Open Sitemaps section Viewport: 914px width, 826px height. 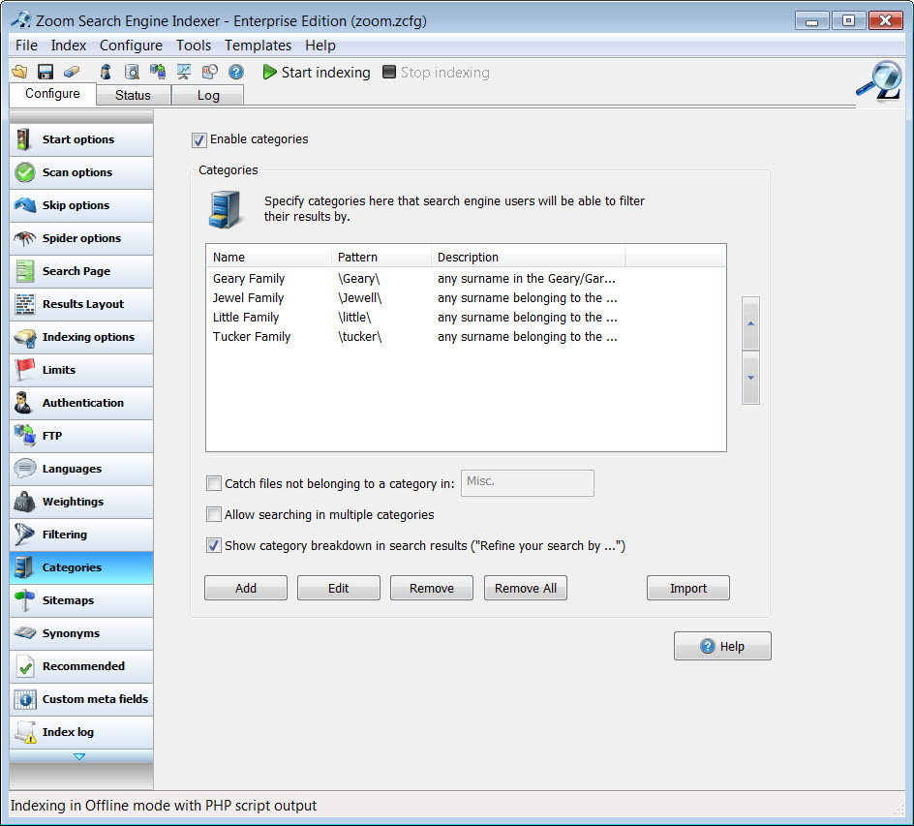point(81,600)
